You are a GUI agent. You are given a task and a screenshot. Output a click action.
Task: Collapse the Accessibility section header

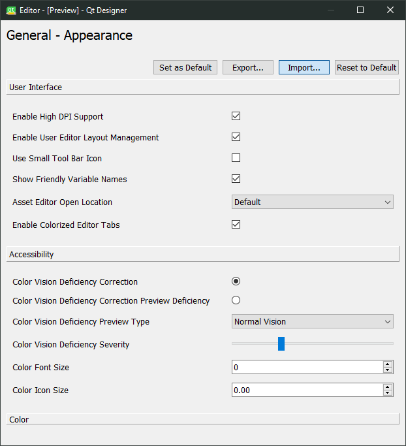(x=202, y=254)
